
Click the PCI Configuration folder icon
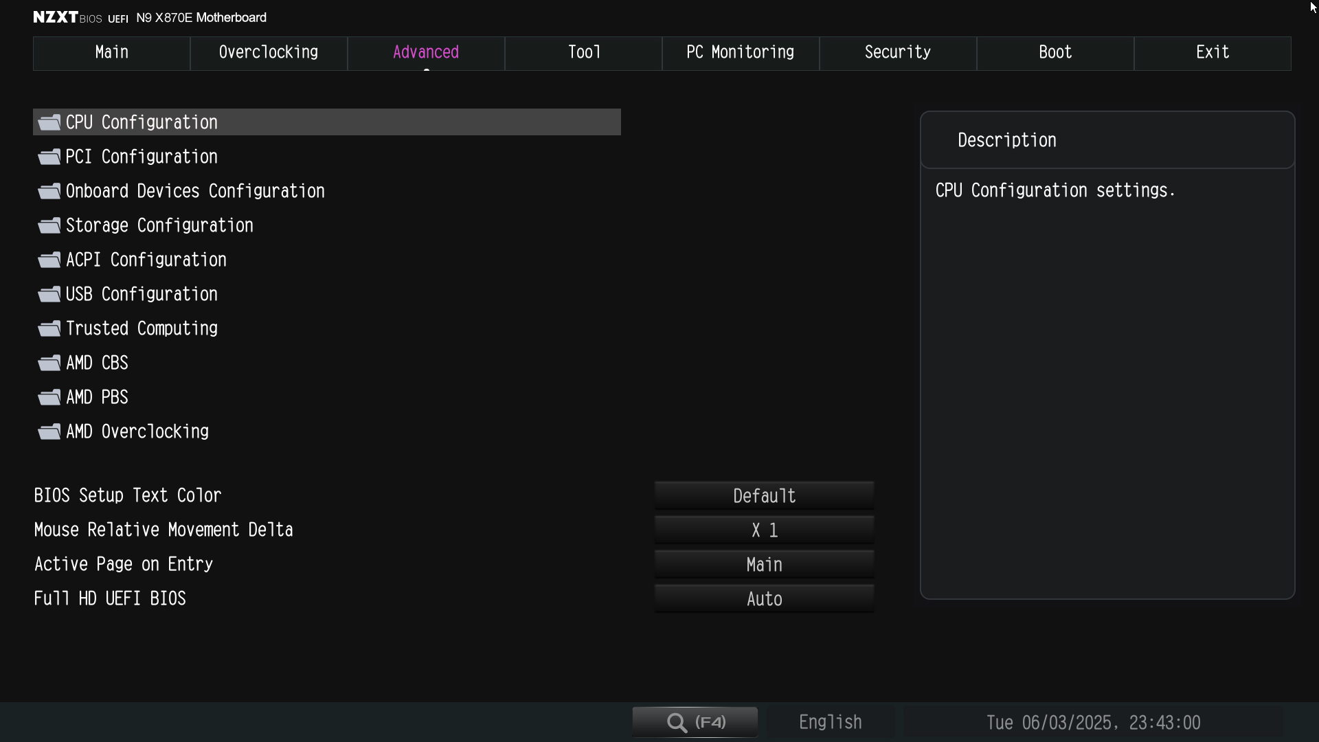tap(49, 157)
